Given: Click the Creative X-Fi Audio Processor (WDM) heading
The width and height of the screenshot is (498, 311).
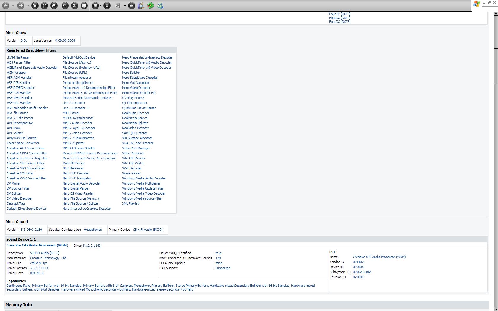Looking at the screenshot, I should pyautogui.click(x=37, y=245).
